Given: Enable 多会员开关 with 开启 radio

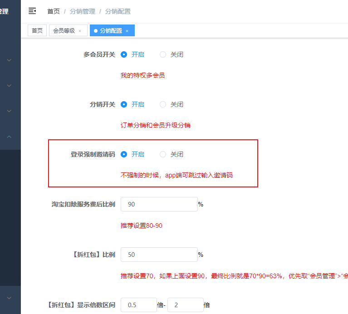Looking at the screenshot, I should (124, 54).
